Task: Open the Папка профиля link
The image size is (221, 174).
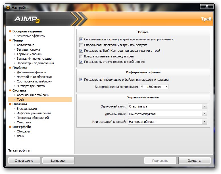Action: (19, 150)
